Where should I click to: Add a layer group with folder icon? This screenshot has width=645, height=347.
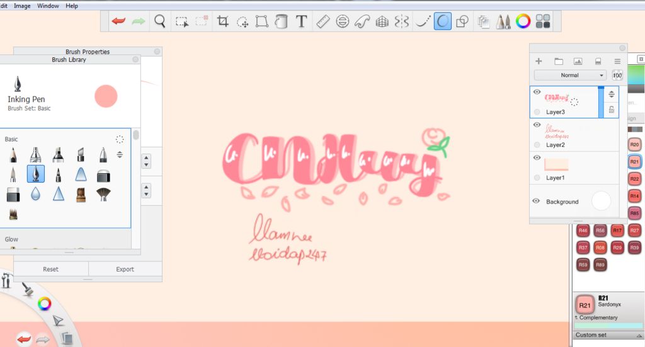click(x=558, y=61)
